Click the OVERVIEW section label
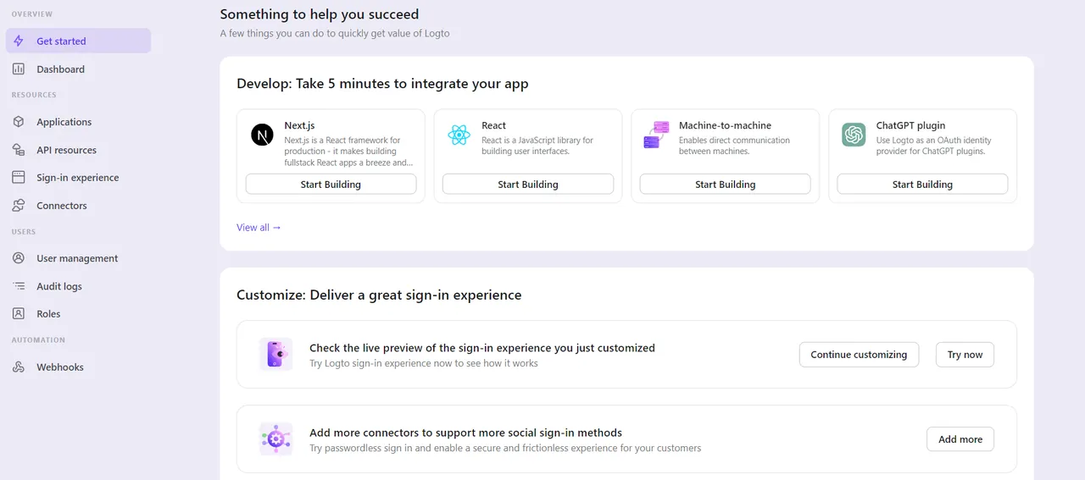This screenshot has height=480, width=1085. tap(32, 14)
